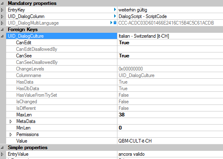This screenshot has height=159, width=223.
Task: Select the UID_DialogMultiLanguage property name
Action: [33, 23]
